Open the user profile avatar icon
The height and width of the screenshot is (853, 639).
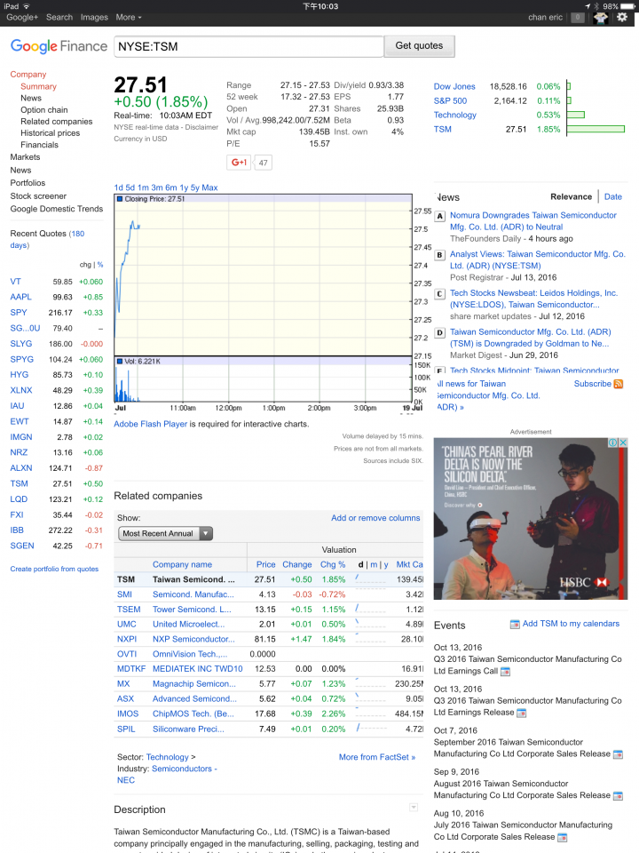point(601,18)
